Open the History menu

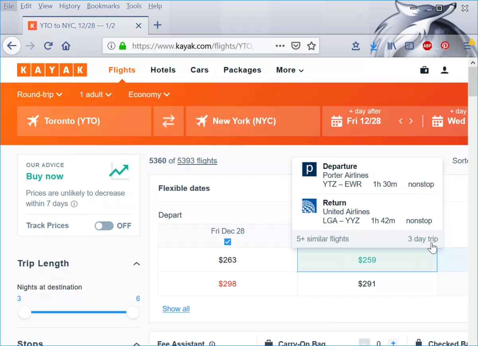point(70,6)
